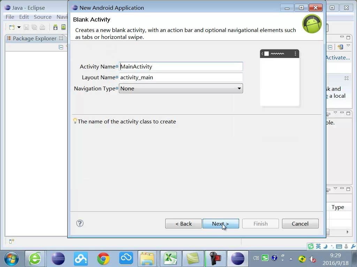Click the blue help icon in the system tray

click(275, 258)
